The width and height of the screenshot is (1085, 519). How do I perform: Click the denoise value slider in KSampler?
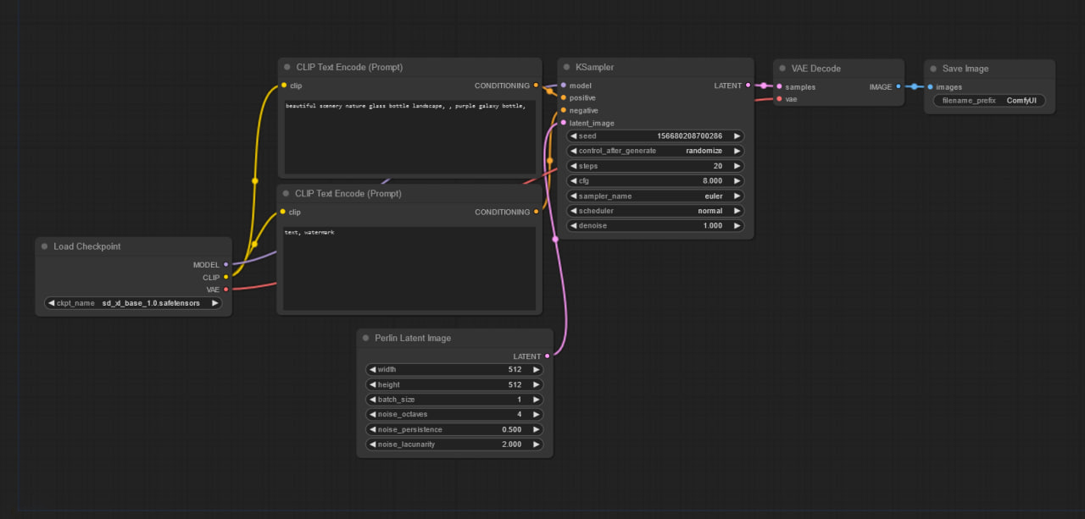coord(654,226)
